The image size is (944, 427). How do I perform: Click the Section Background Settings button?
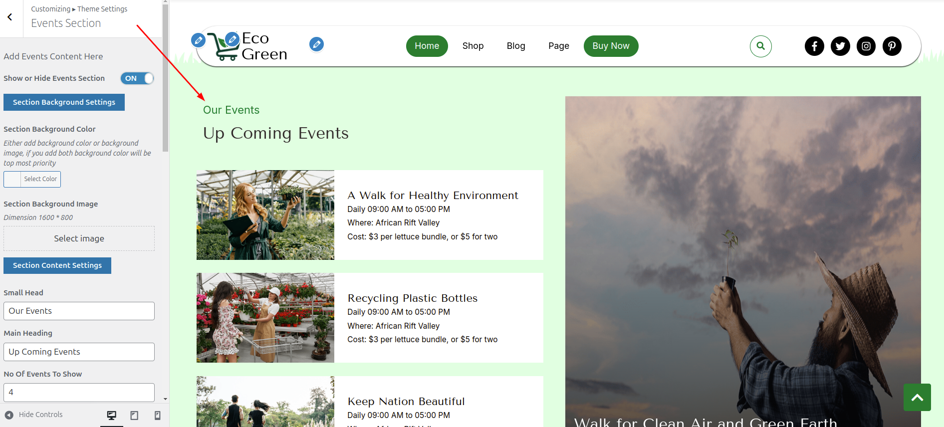point(64,102)
